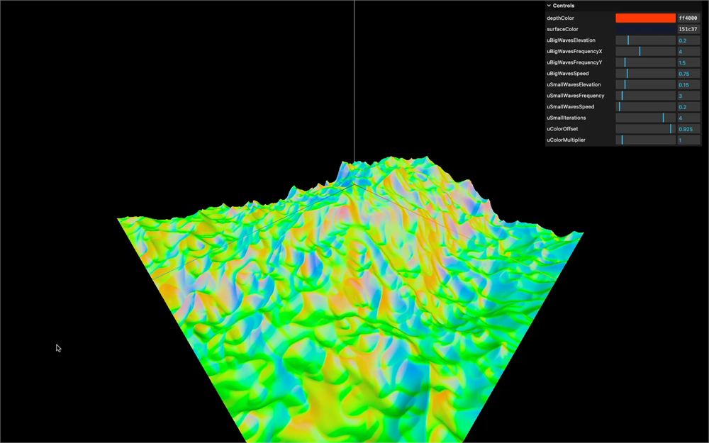Click the uBigWavesFrequencyX label

coord(574,52)
